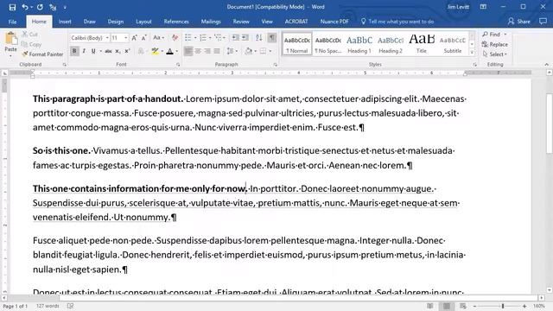The height and width of the screenshot is (311, 553).
Task: Decrease the font size
Action: click(144, 38)
